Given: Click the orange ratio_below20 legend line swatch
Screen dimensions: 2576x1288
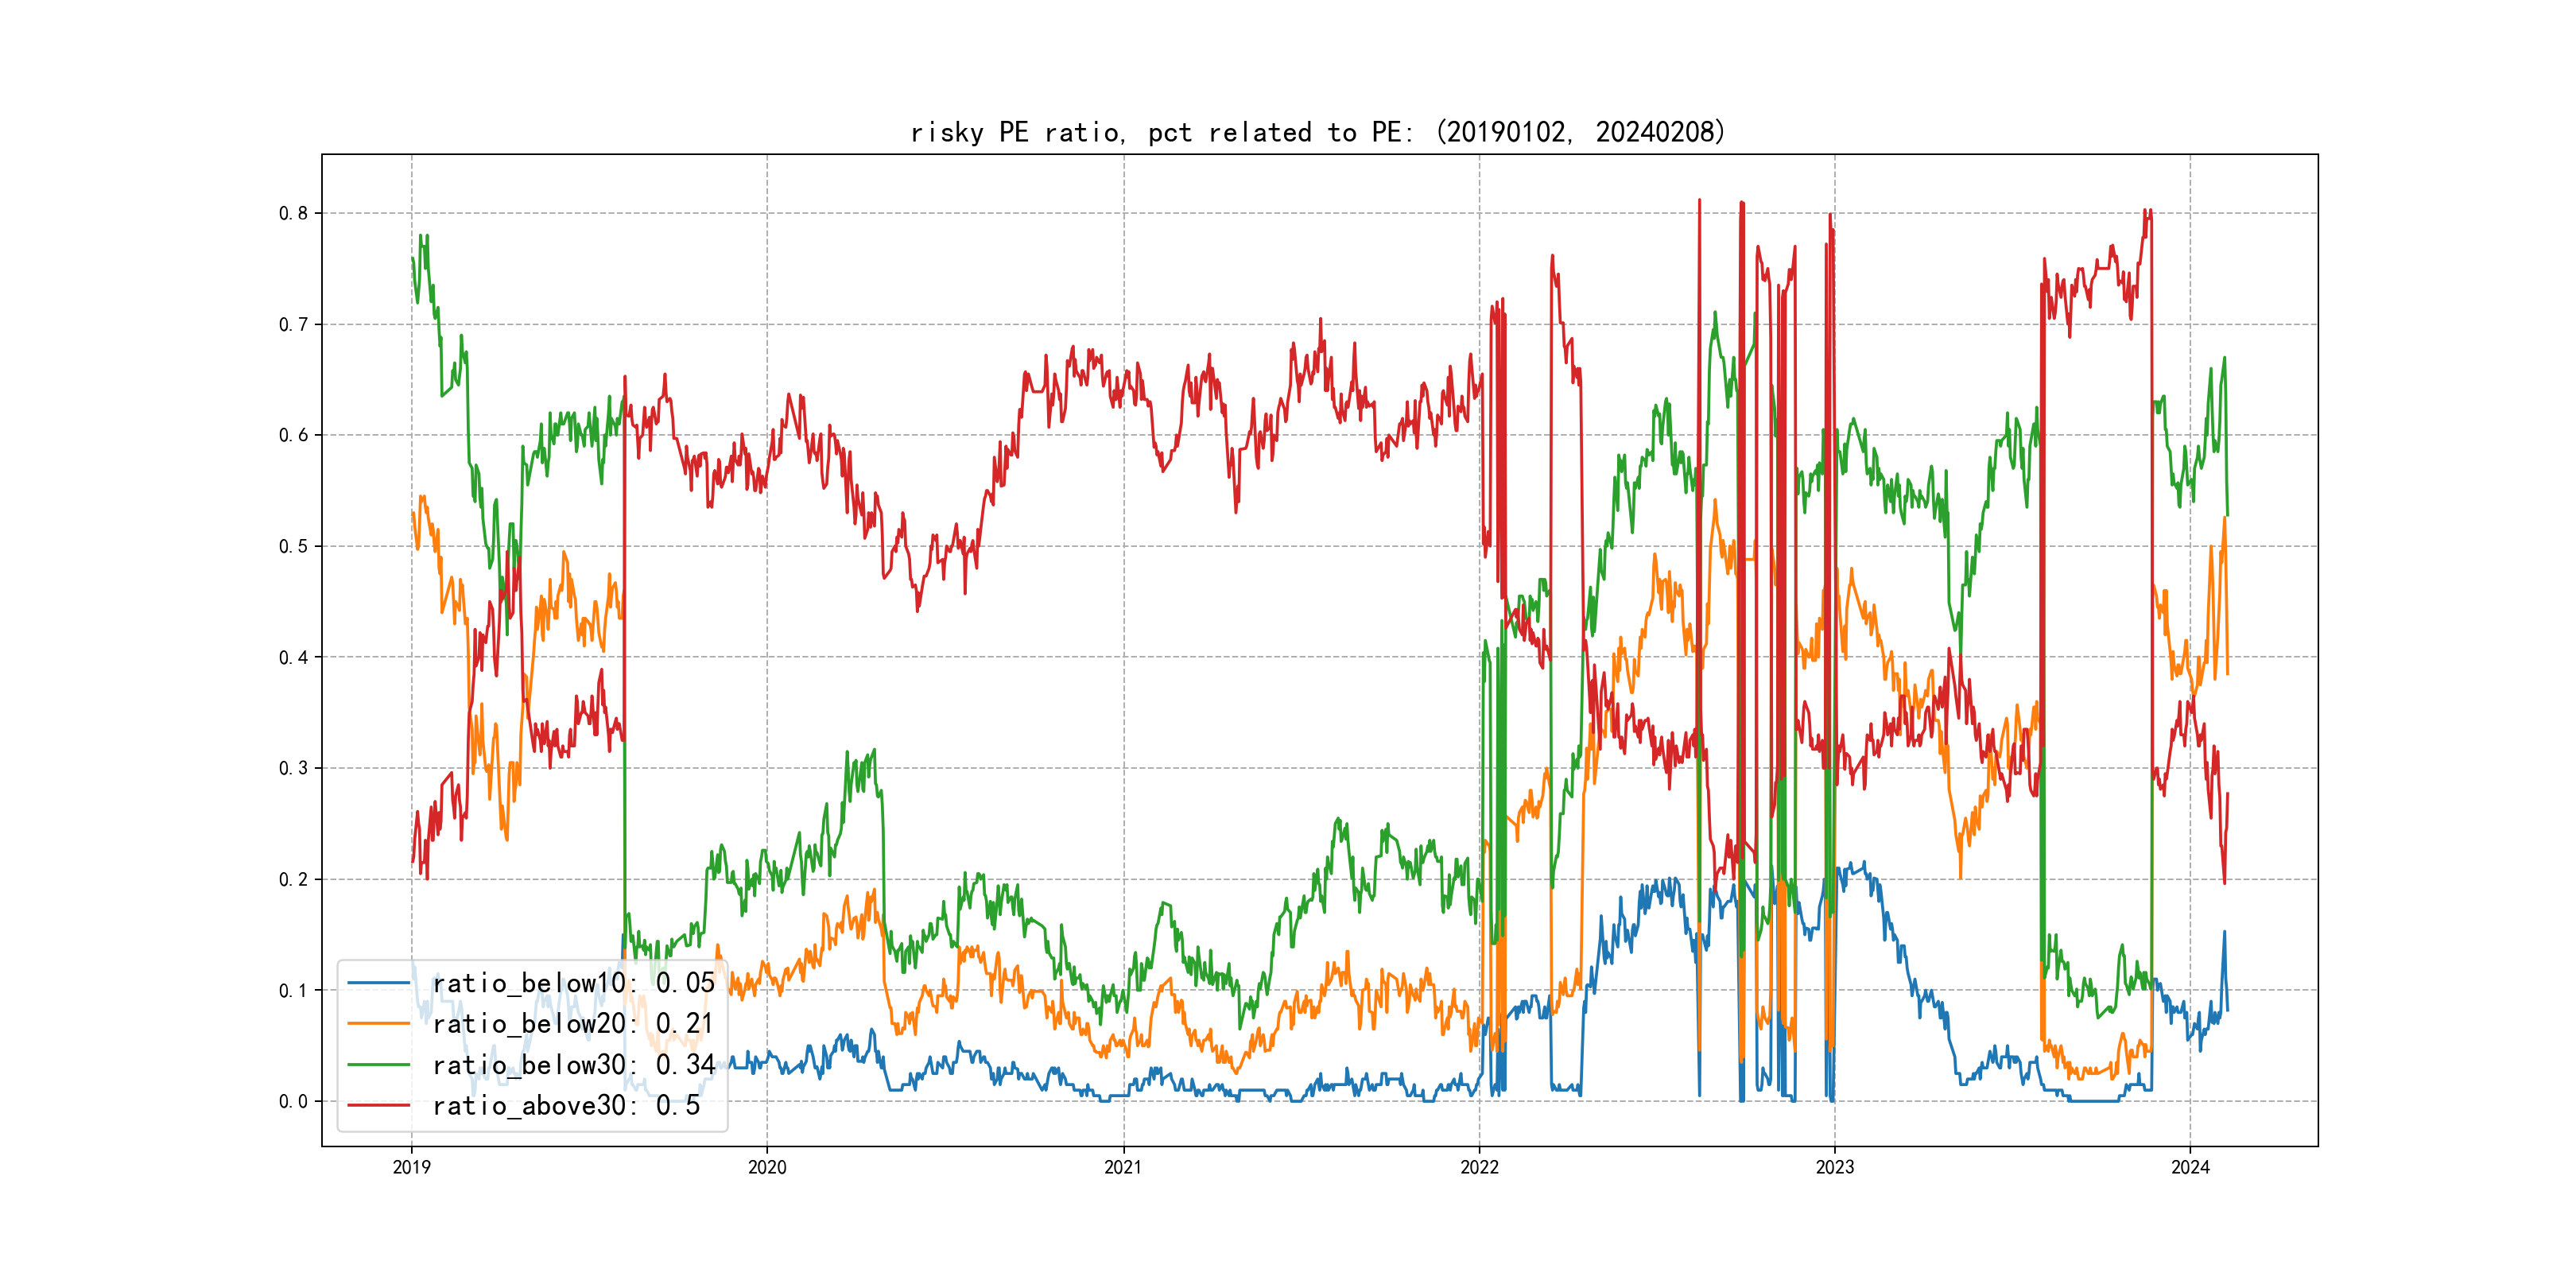Looking at the screenshot, I should tap(378, 1024).
